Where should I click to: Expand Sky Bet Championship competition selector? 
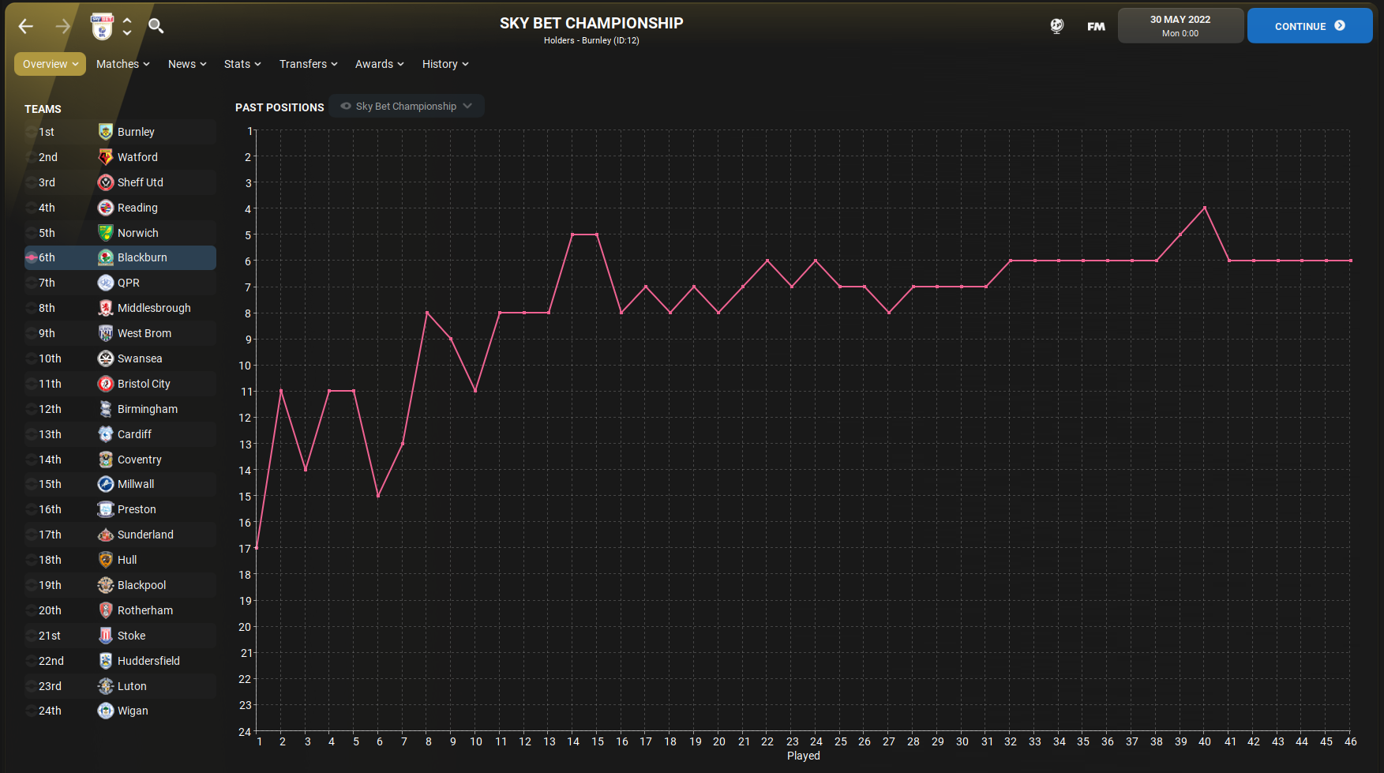407,106
